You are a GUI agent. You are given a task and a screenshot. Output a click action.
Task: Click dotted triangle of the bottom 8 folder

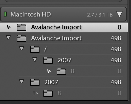(x=36, y=93)
